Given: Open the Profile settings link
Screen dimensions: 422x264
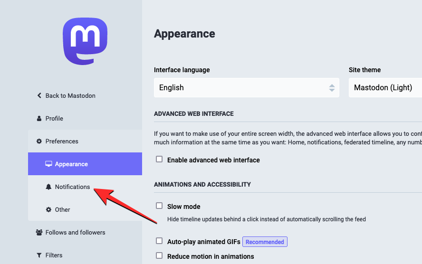Looking at the screenshot, I should (x=54, y=118).
